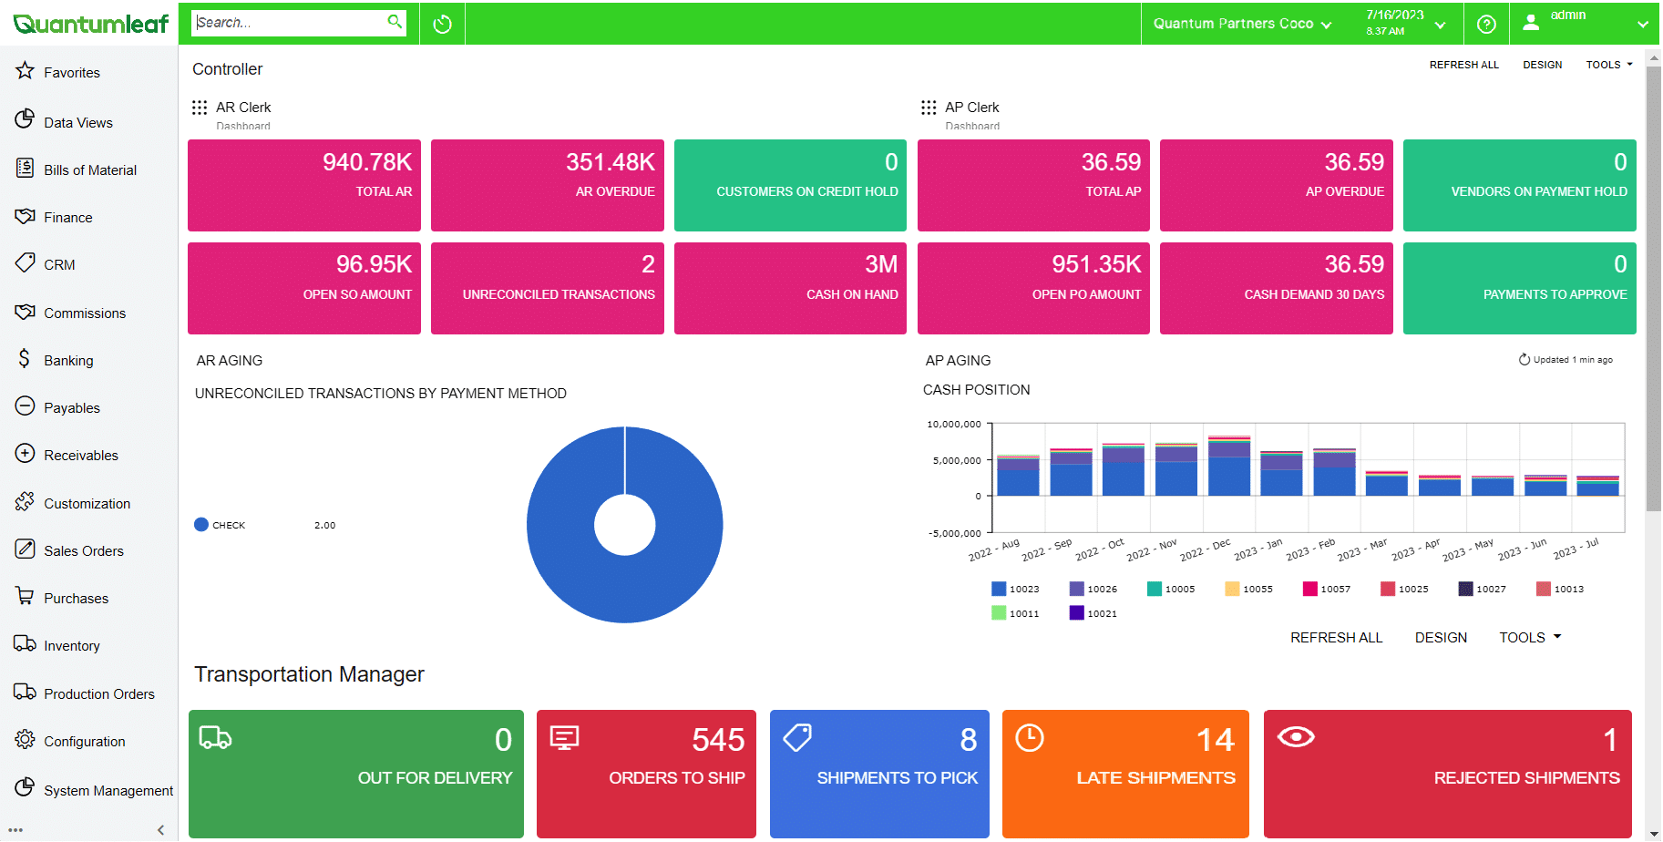Viewport: 1663px width, 842px height.
Task: Open the Late Shipments tile
Action: point(1125,774)
